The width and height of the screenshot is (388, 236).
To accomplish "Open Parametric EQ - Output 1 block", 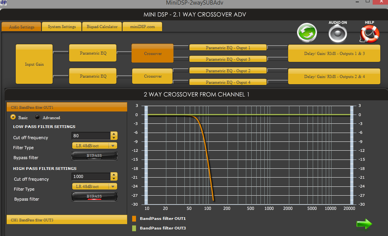I will (x=228, y=48).
